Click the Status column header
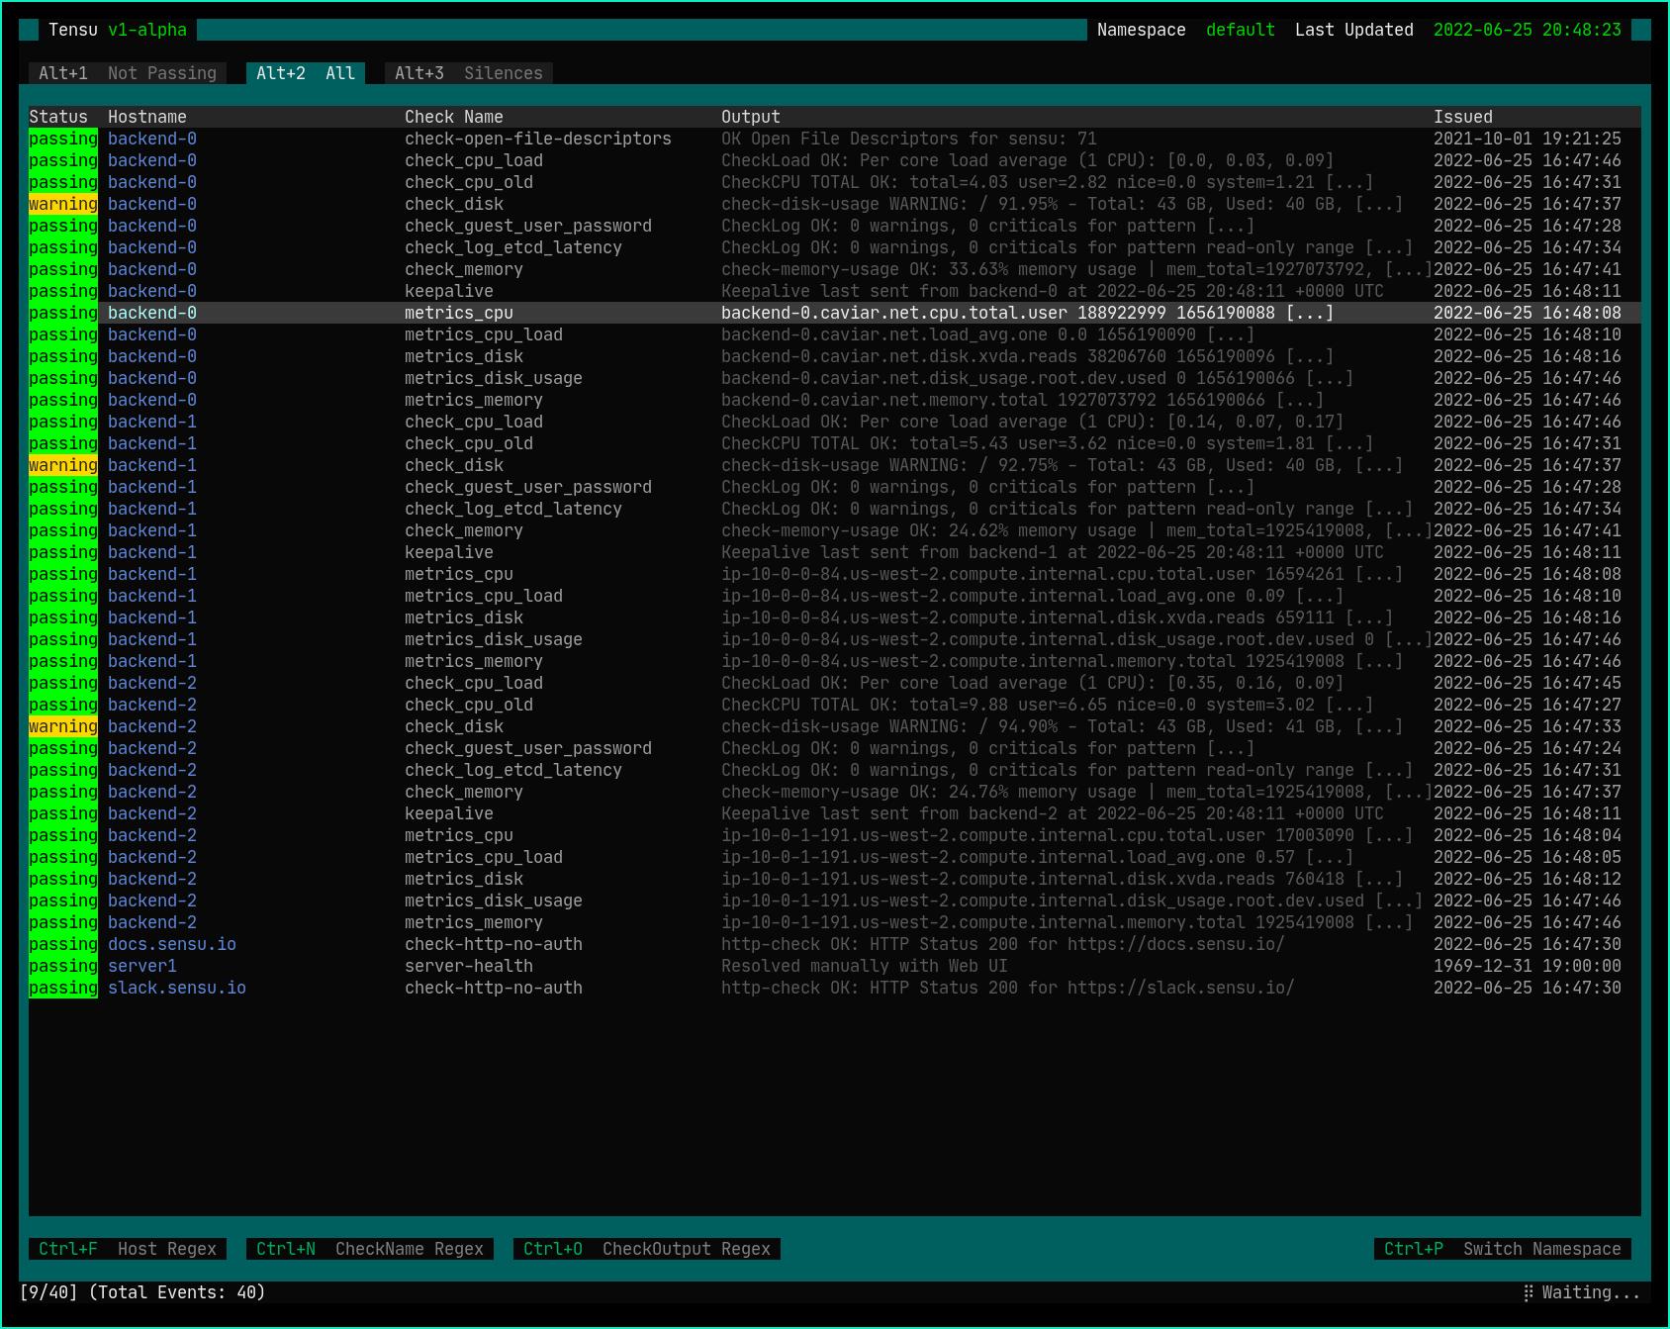This screenshot has width=1670, height=1329. click(58, 117)
